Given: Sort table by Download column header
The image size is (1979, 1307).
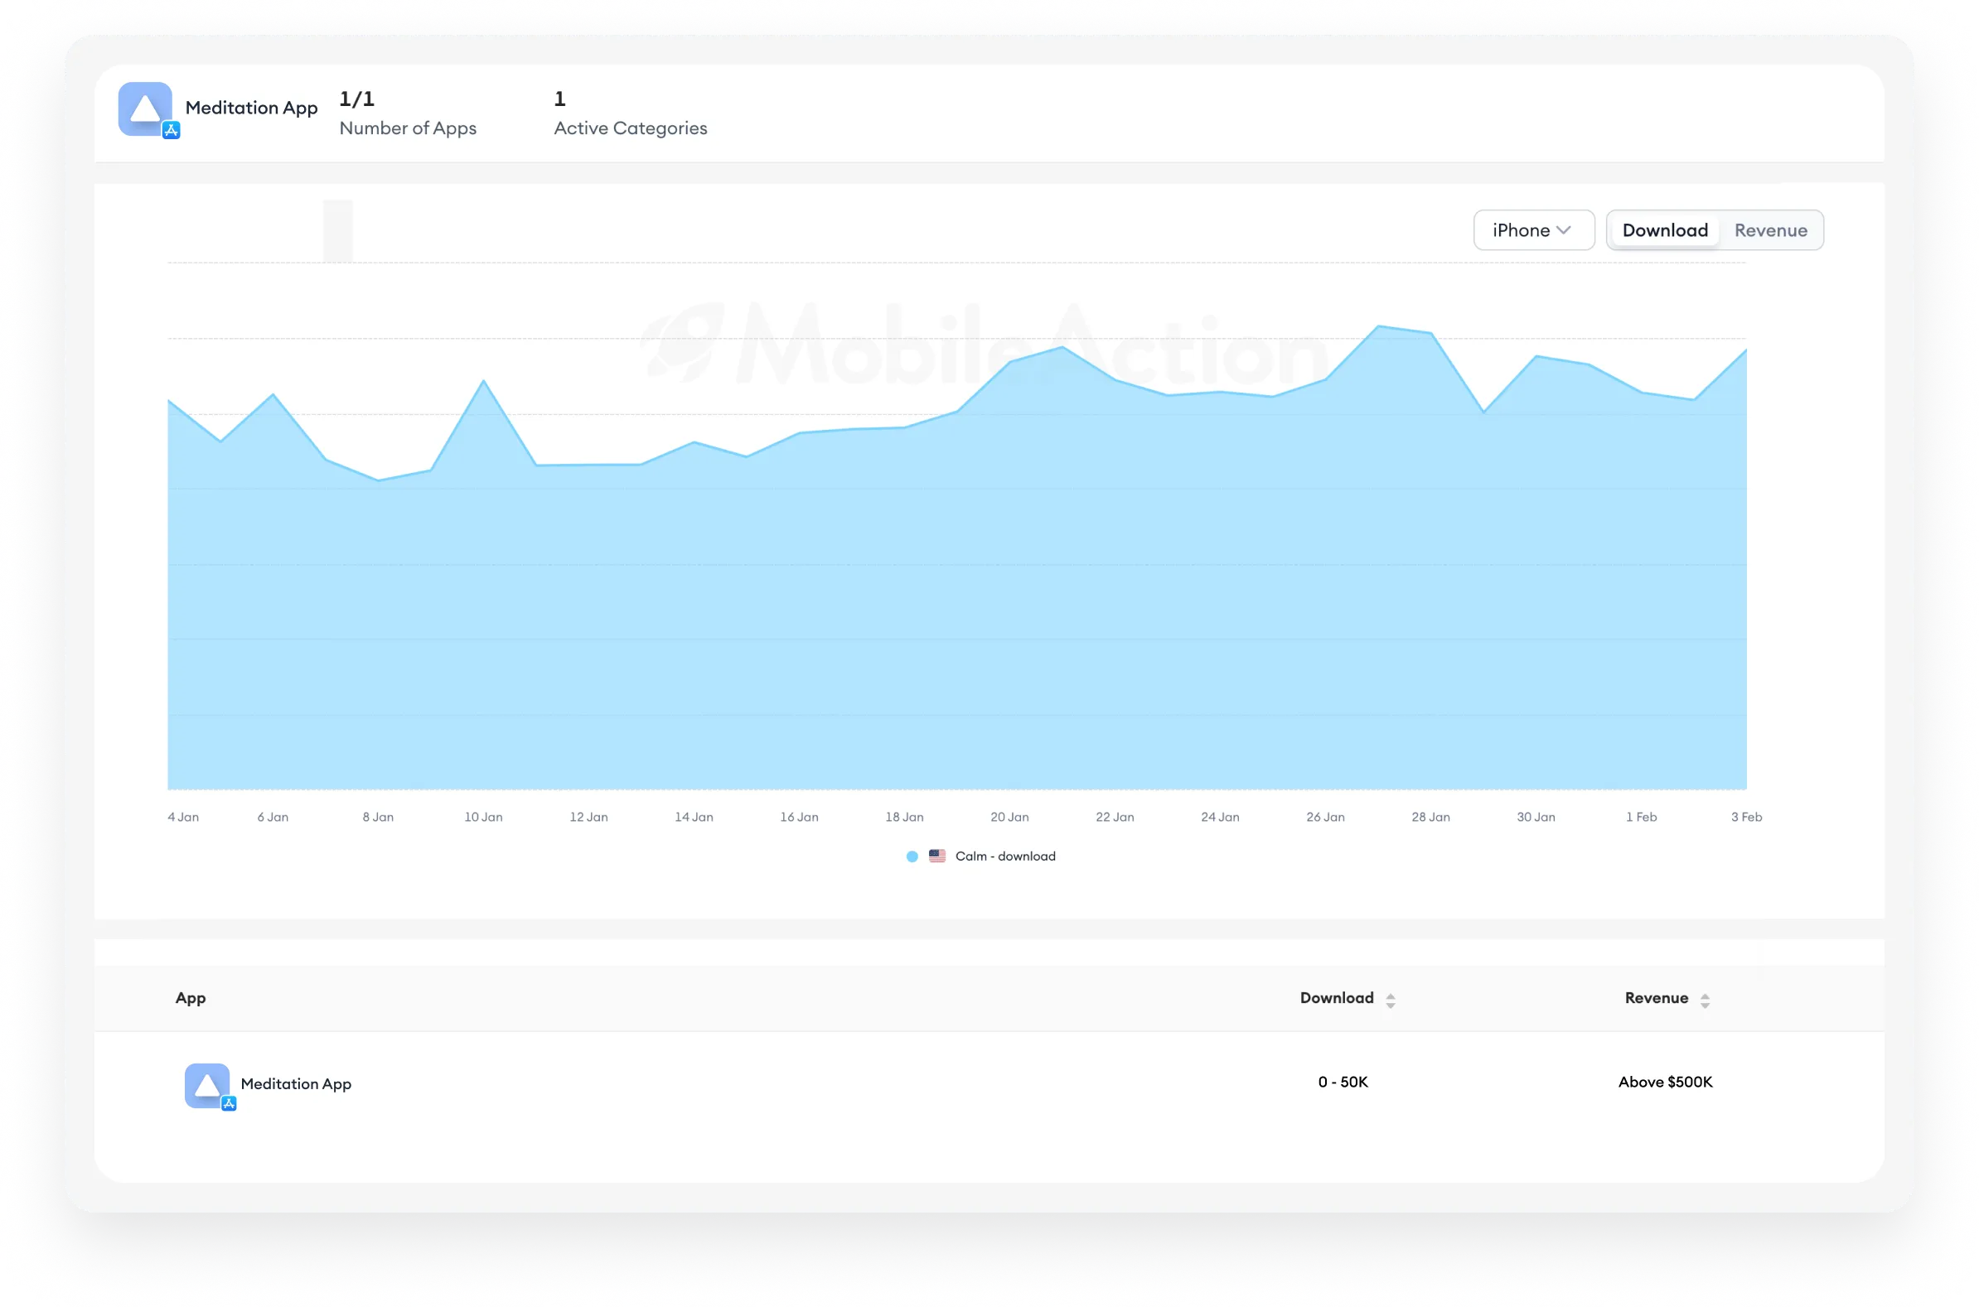Looking at the screenshot, I should (1336, 998).
